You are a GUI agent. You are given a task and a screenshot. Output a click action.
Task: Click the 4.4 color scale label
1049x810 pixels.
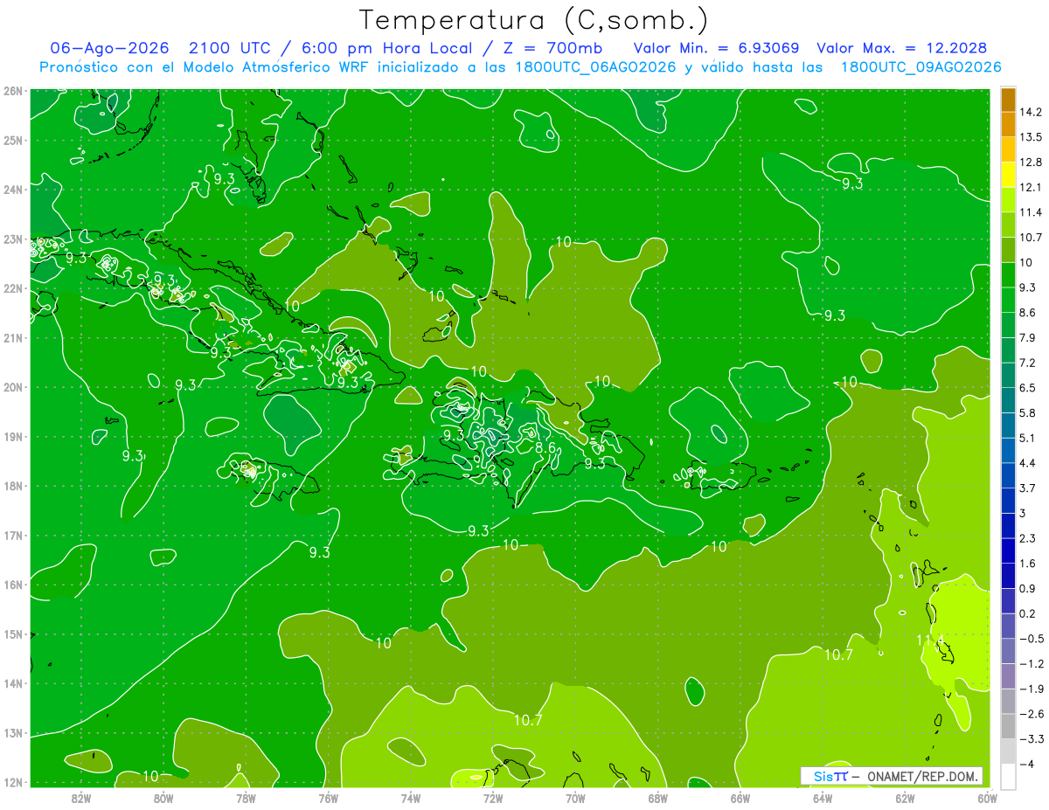(x=1028, y=463)
